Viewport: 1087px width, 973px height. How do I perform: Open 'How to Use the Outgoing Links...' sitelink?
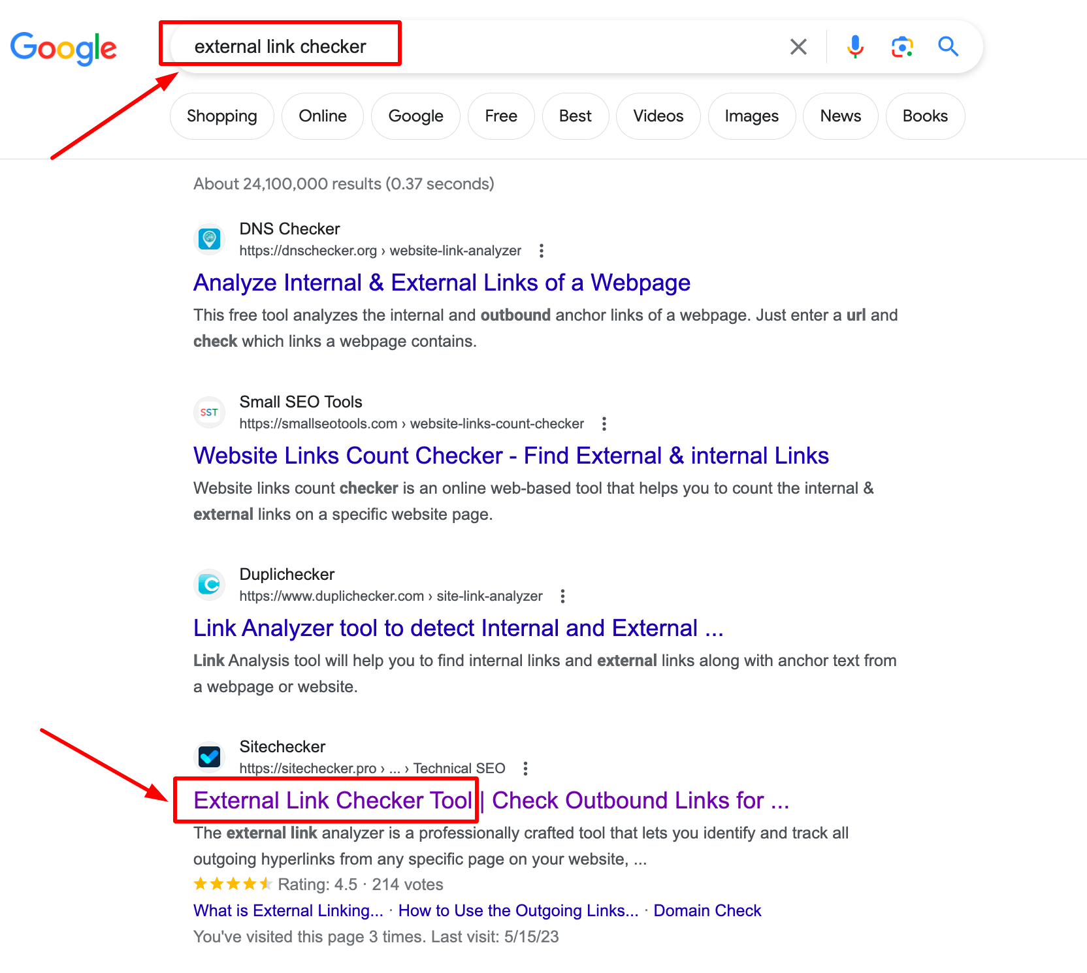click(519, 911)
